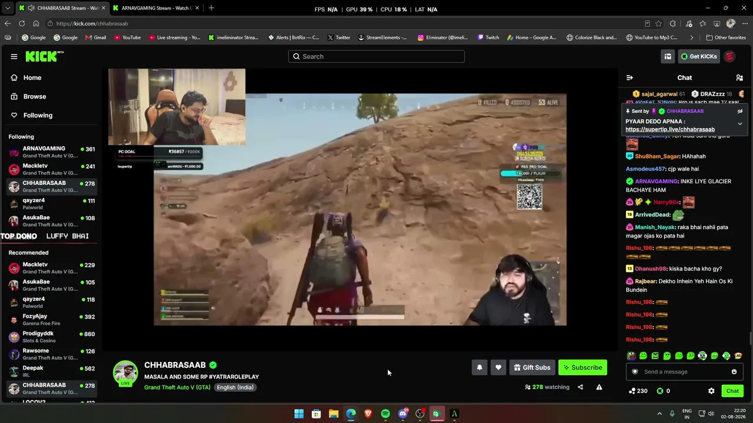753x423 pixels.
Task: Open chat settings gear
Action: [x=711, y=391]
